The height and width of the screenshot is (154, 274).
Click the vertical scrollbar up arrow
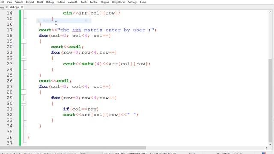(x=270, y=12)
